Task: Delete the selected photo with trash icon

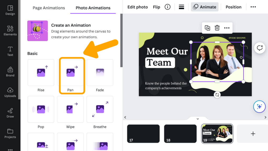Action: click(x=217, y=28)
